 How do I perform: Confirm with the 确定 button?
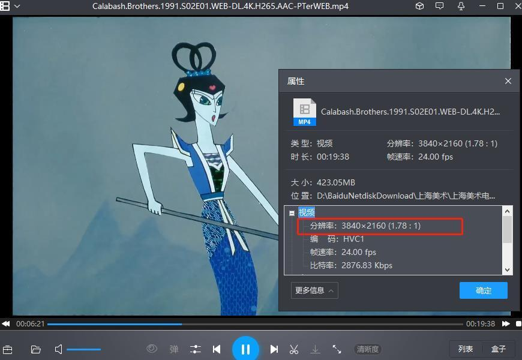pos(483,290)
